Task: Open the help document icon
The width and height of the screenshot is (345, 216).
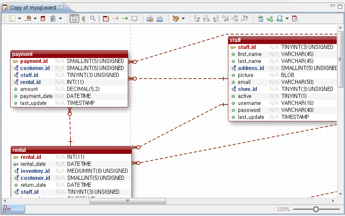Action: click(x=295, y=19)
